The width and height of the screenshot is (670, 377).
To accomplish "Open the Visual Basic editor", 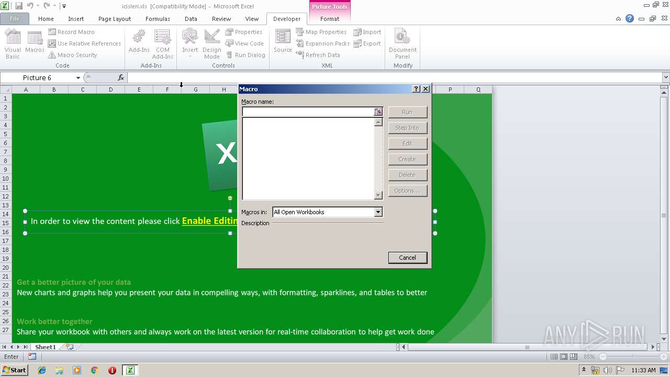I will tap(13, 44).
